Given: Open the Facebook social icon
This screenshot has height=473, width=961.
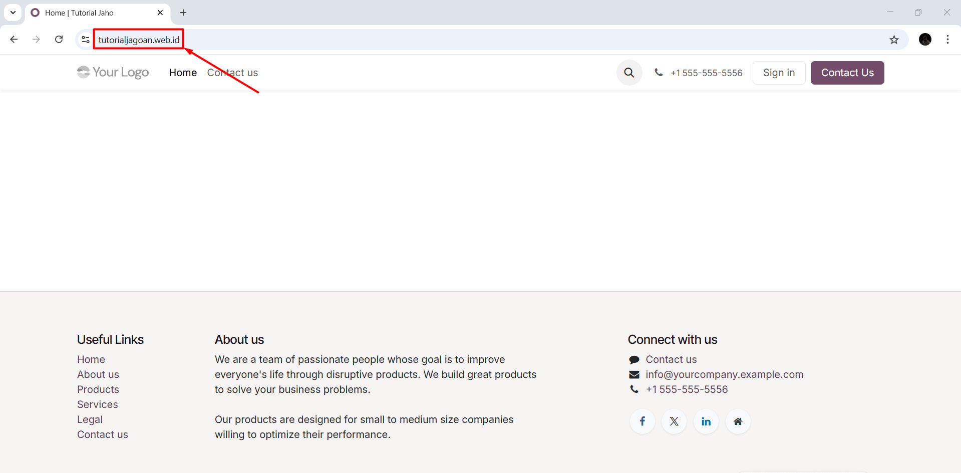Looking at the screenshot, I should pyautogui.click(x=642, y=421).
